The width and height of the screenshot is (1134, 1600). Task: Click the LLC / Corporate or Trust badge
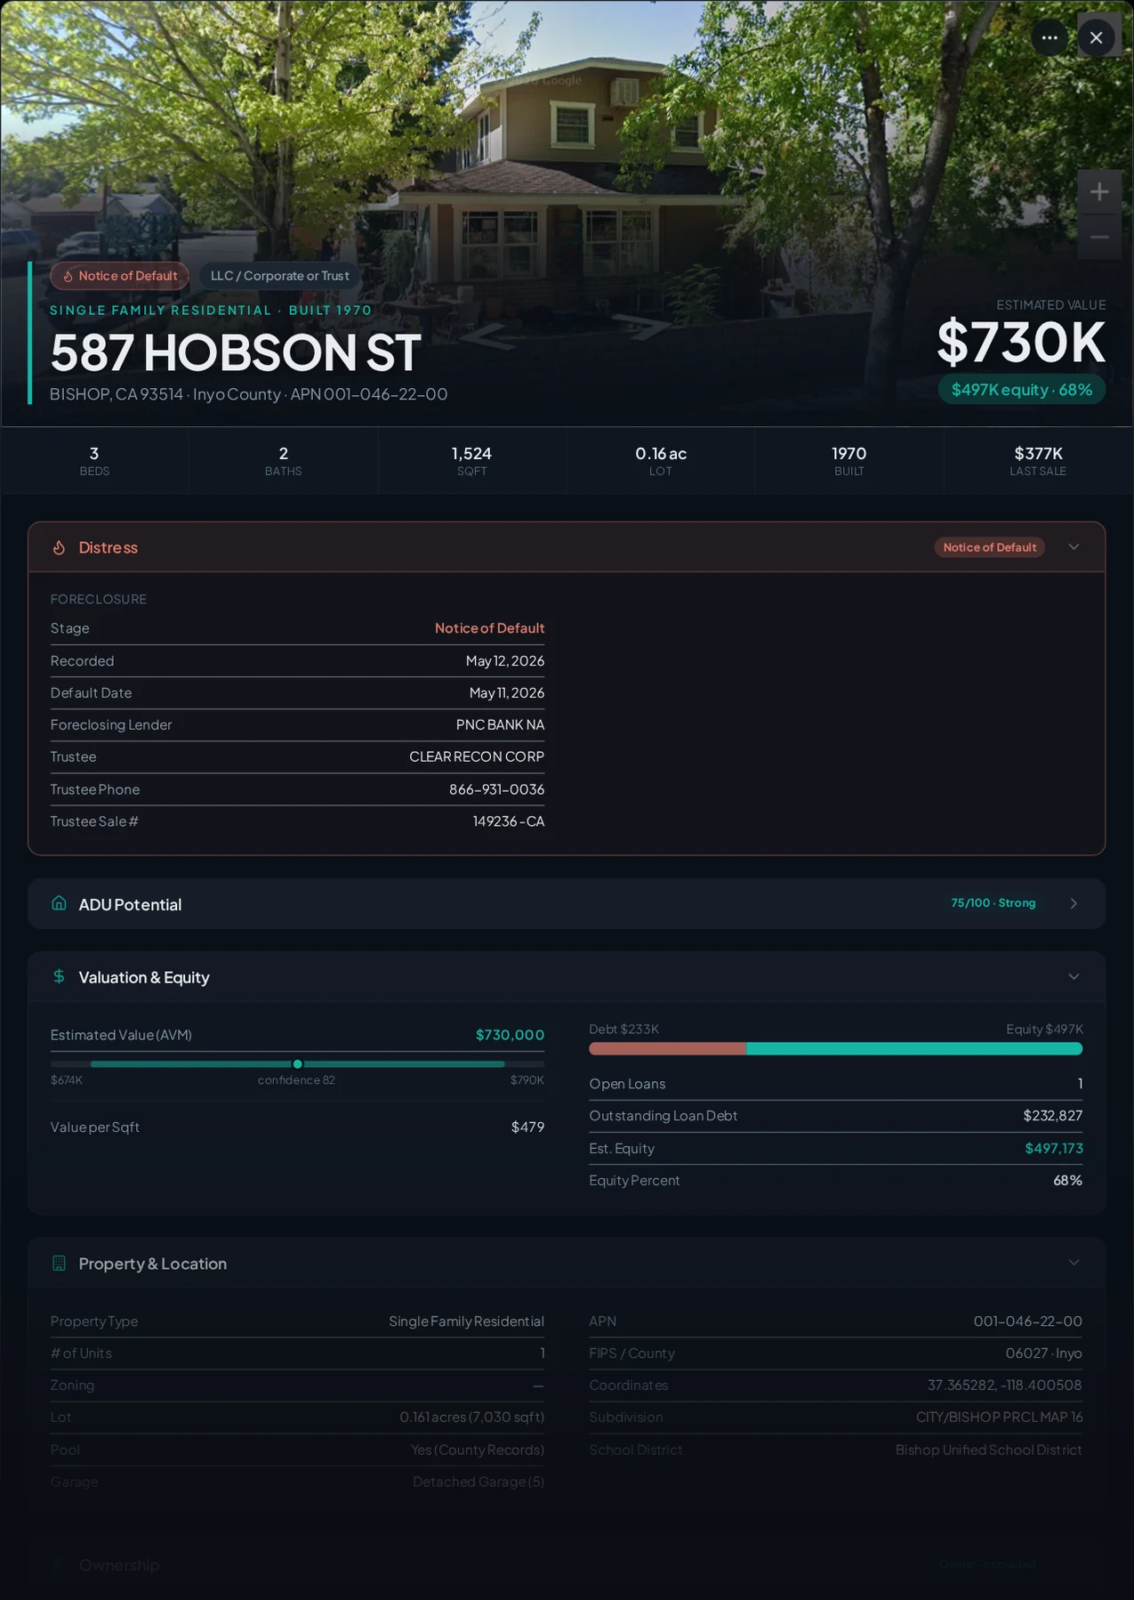pos(279,276)
